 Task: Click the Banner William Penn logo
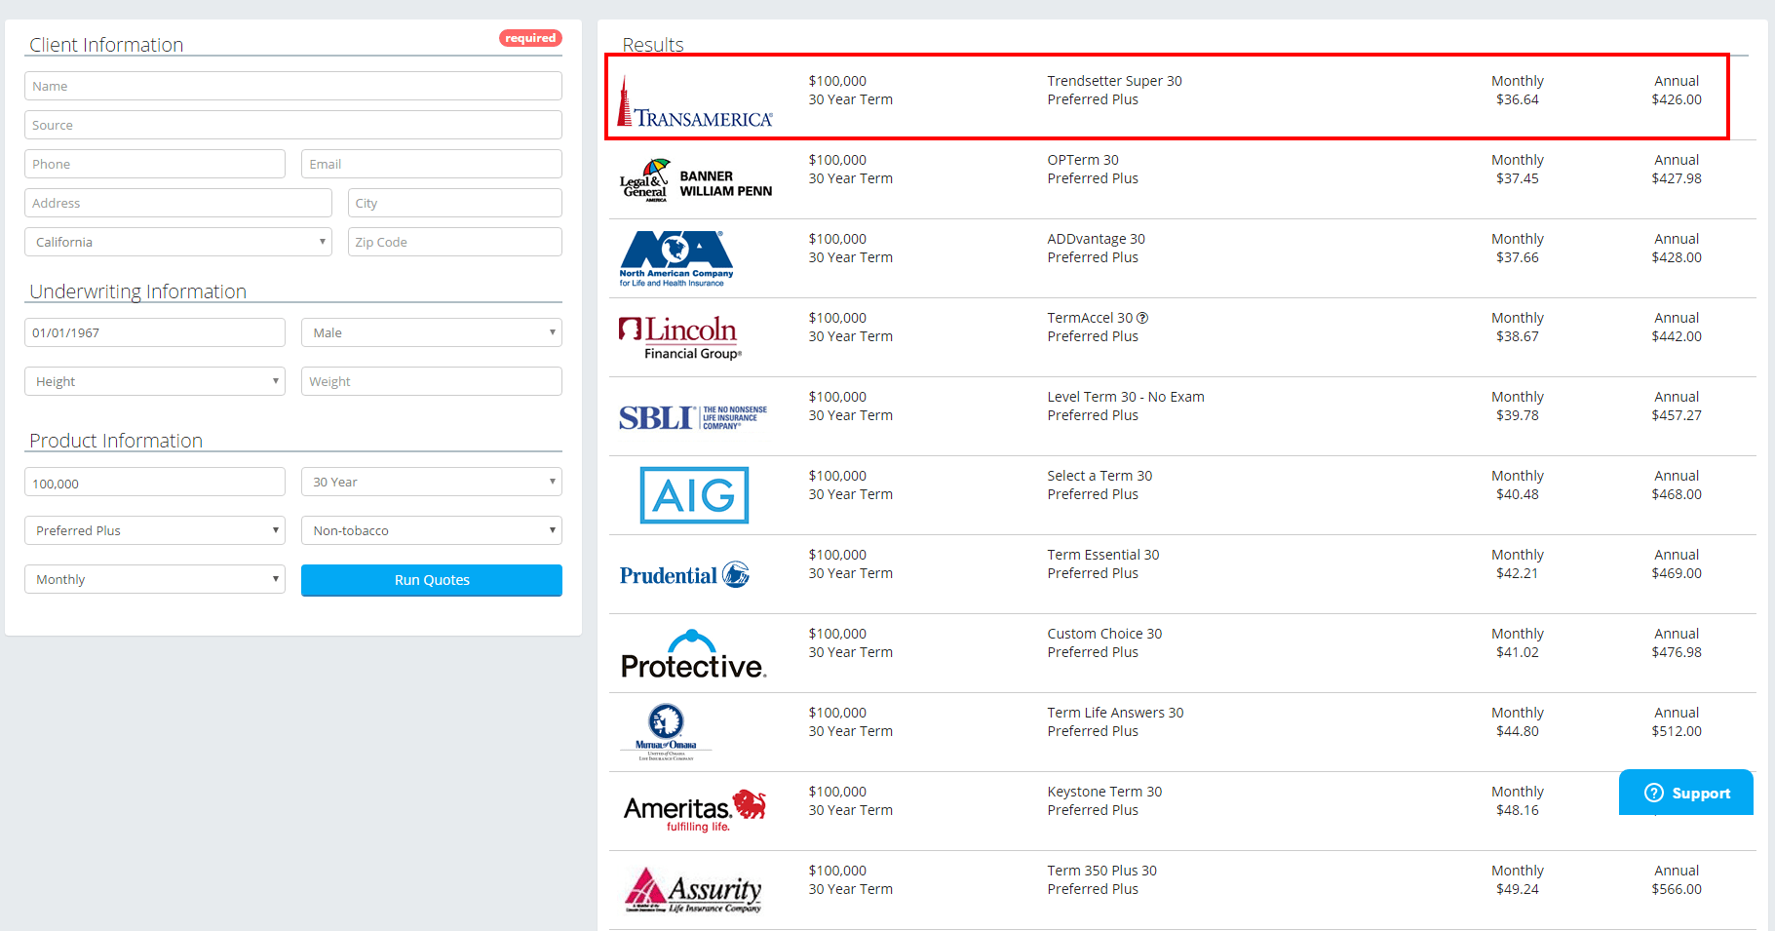click(x=696, y=180)
